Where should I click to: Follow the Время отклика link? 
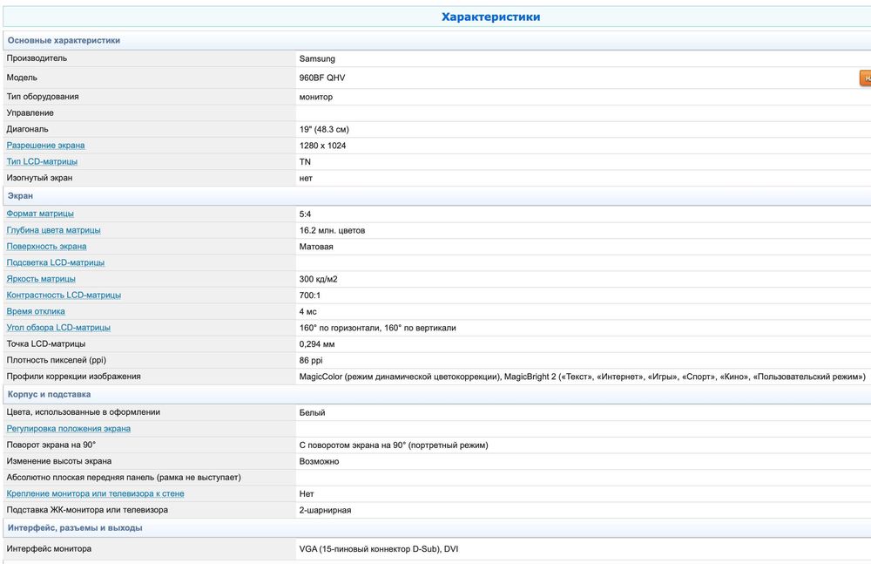(36, 311)
